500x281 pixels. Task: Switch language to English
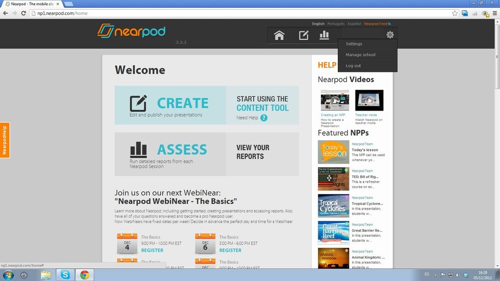pos(318,24)
